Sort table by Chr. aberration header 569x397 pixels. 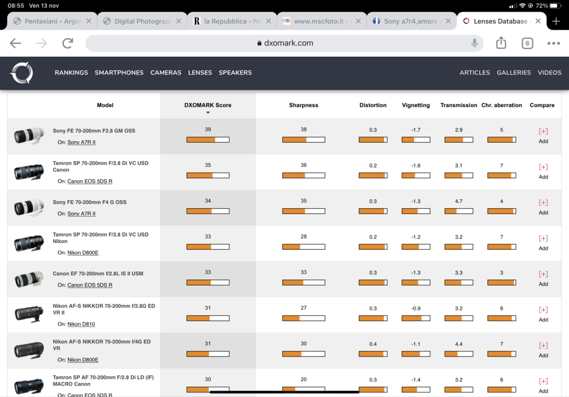pos(502,105)
